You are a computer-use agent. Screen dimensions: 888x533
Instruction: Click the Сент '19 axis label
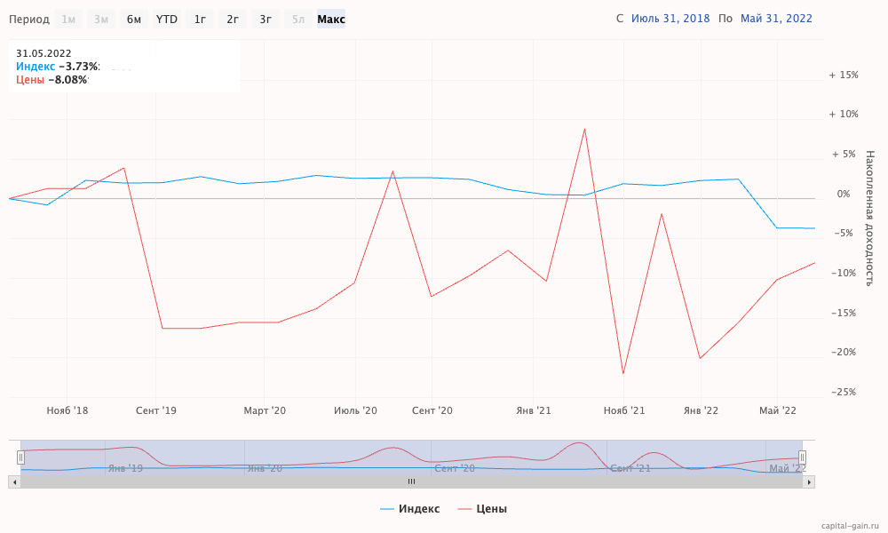(x=155, y=410)
